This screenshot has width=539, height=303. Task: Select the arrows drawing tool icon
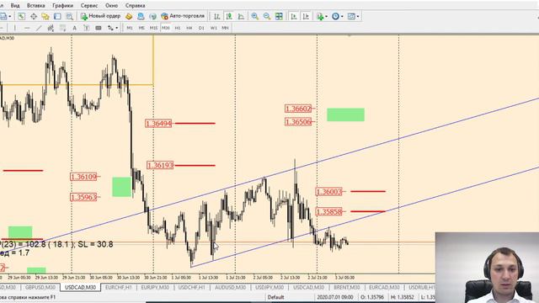(110, 28)
